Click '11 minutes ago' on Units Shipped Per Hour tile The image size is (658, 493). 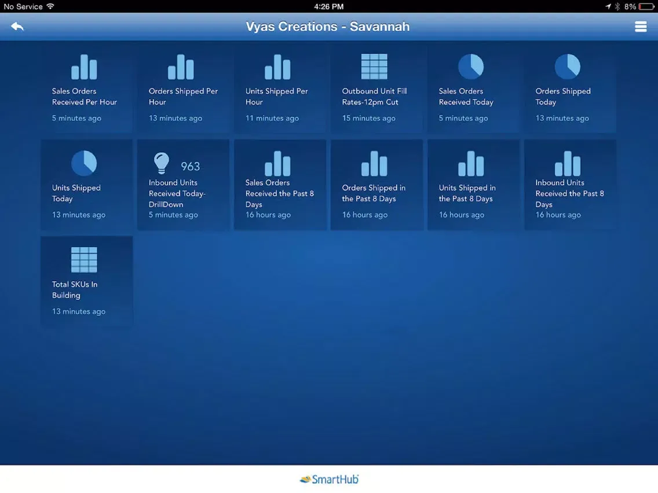tap(272, 118)
